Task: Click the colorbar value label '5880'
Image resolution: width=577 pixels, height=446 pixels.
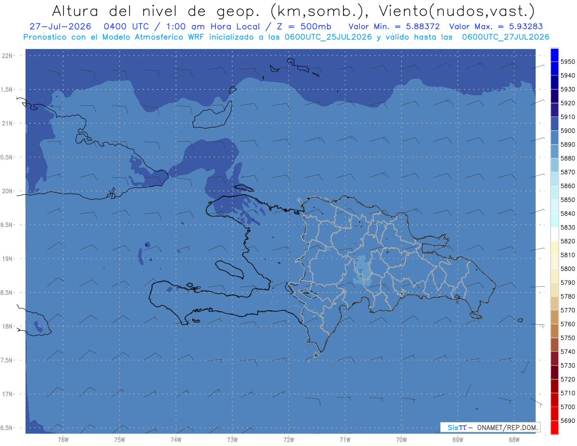Action: 568,158
